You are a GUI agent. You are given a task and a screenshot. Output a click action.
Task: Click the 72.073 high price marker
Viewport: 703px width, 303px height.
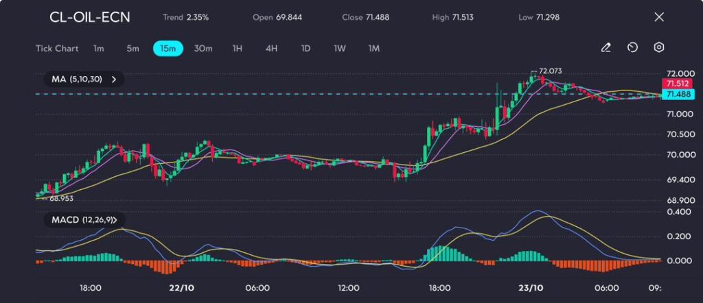(550, 71)
